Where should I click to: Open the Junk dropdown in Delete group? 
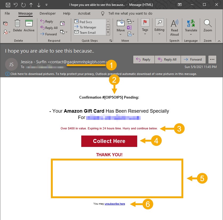(7, 32)
